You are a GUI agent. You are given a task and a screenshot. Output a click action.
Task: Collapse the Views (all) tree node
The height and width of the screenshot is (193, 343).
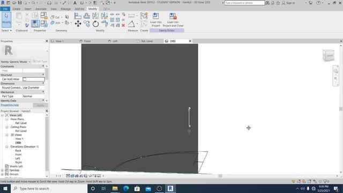coord(2,115)
